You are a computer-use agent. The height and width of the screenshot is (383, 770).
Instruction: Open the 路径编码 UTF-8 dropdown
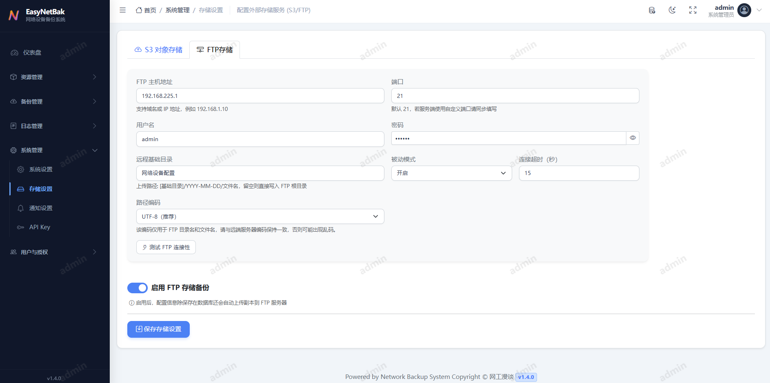click(260, 217)
